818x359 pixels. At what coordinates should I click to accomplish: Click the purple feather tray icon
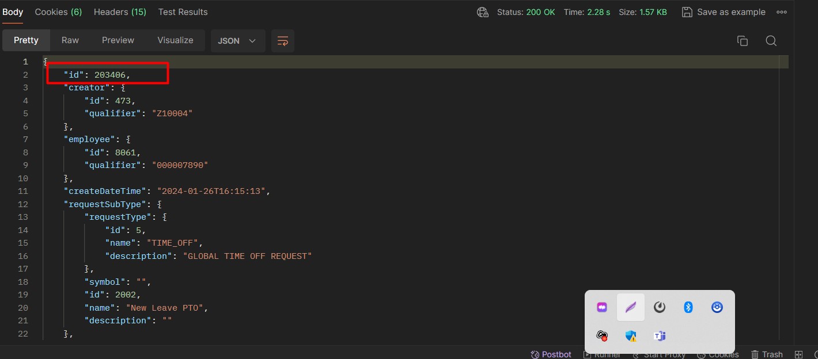click(x=631, y=307)
